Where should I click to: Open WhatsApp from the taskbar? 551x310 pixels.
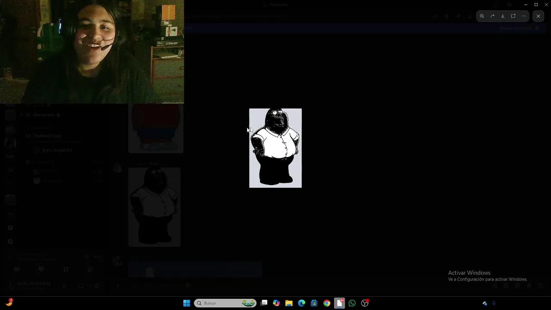click(352, 303)
